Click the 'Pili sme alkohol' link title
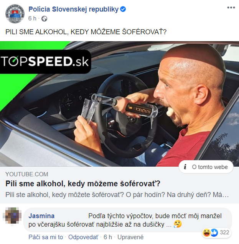The width and height of the screenshot is (239, 244). [83, 184]
